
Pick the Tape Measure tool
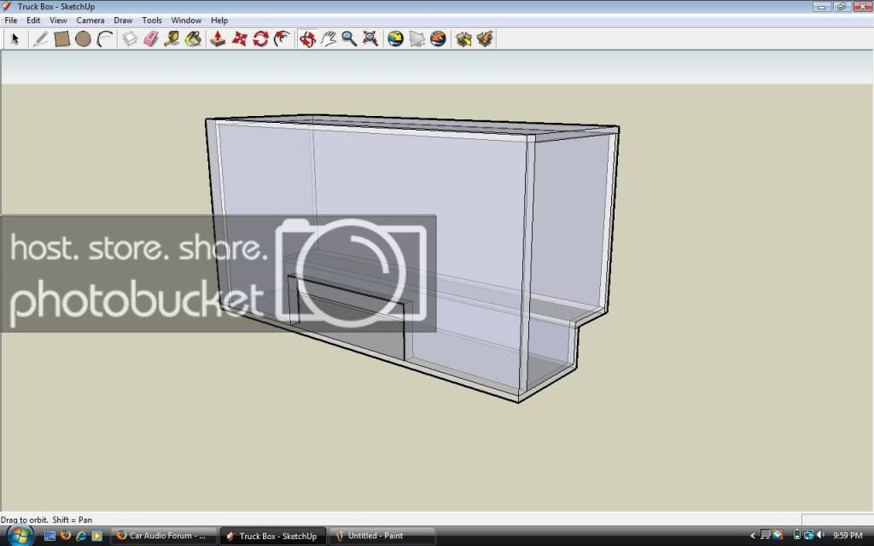[x=172, y=39]
